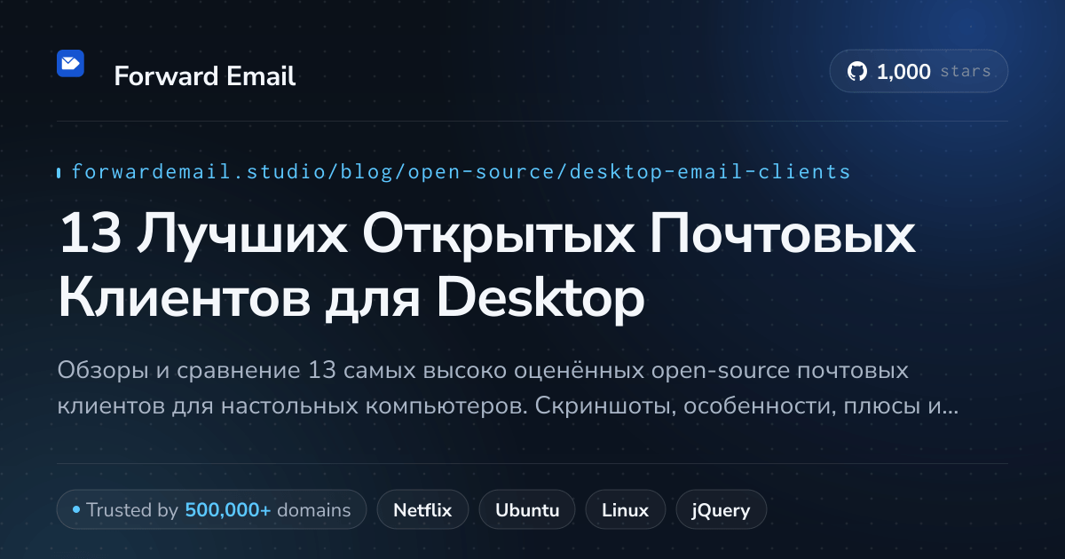This screenshot has width=1065, height=559.
Task: Click the headline 13 Лучших Открытых Почтовых Клиентов
Action: pos(486,269)
